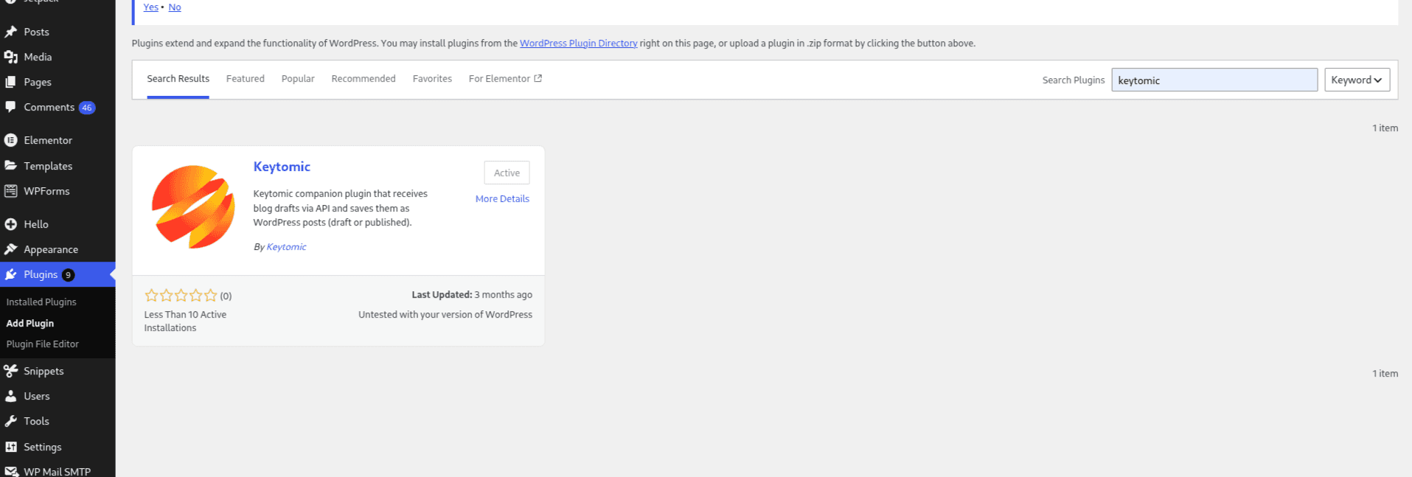Open Installed Plugins submenu item
Image resolution: width=1412 pixels, height=477 pixels.
click(41, 302)
